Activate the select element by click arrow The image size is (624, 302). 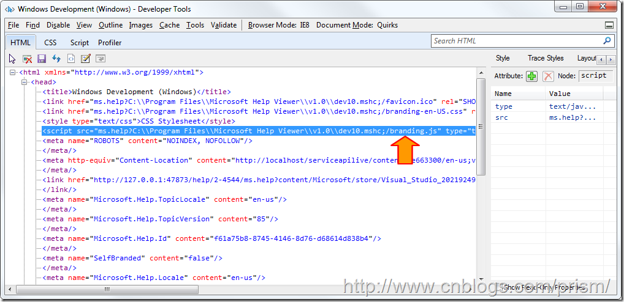point(12,59)
